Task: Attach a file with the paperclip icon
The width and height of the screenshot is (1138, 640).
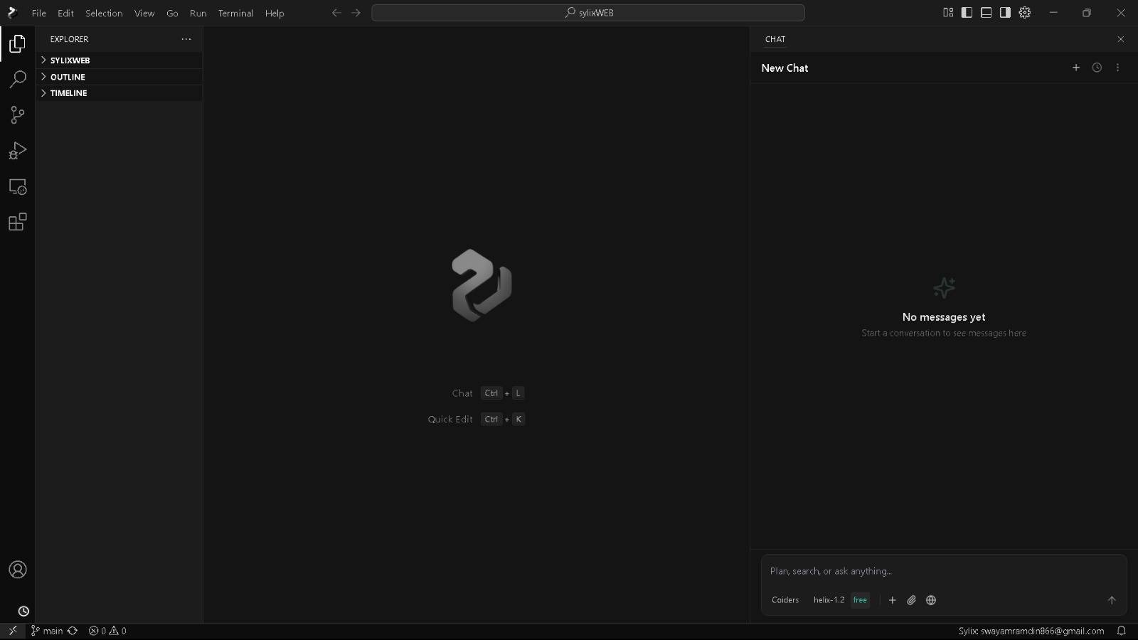Action: click(911, 600)
